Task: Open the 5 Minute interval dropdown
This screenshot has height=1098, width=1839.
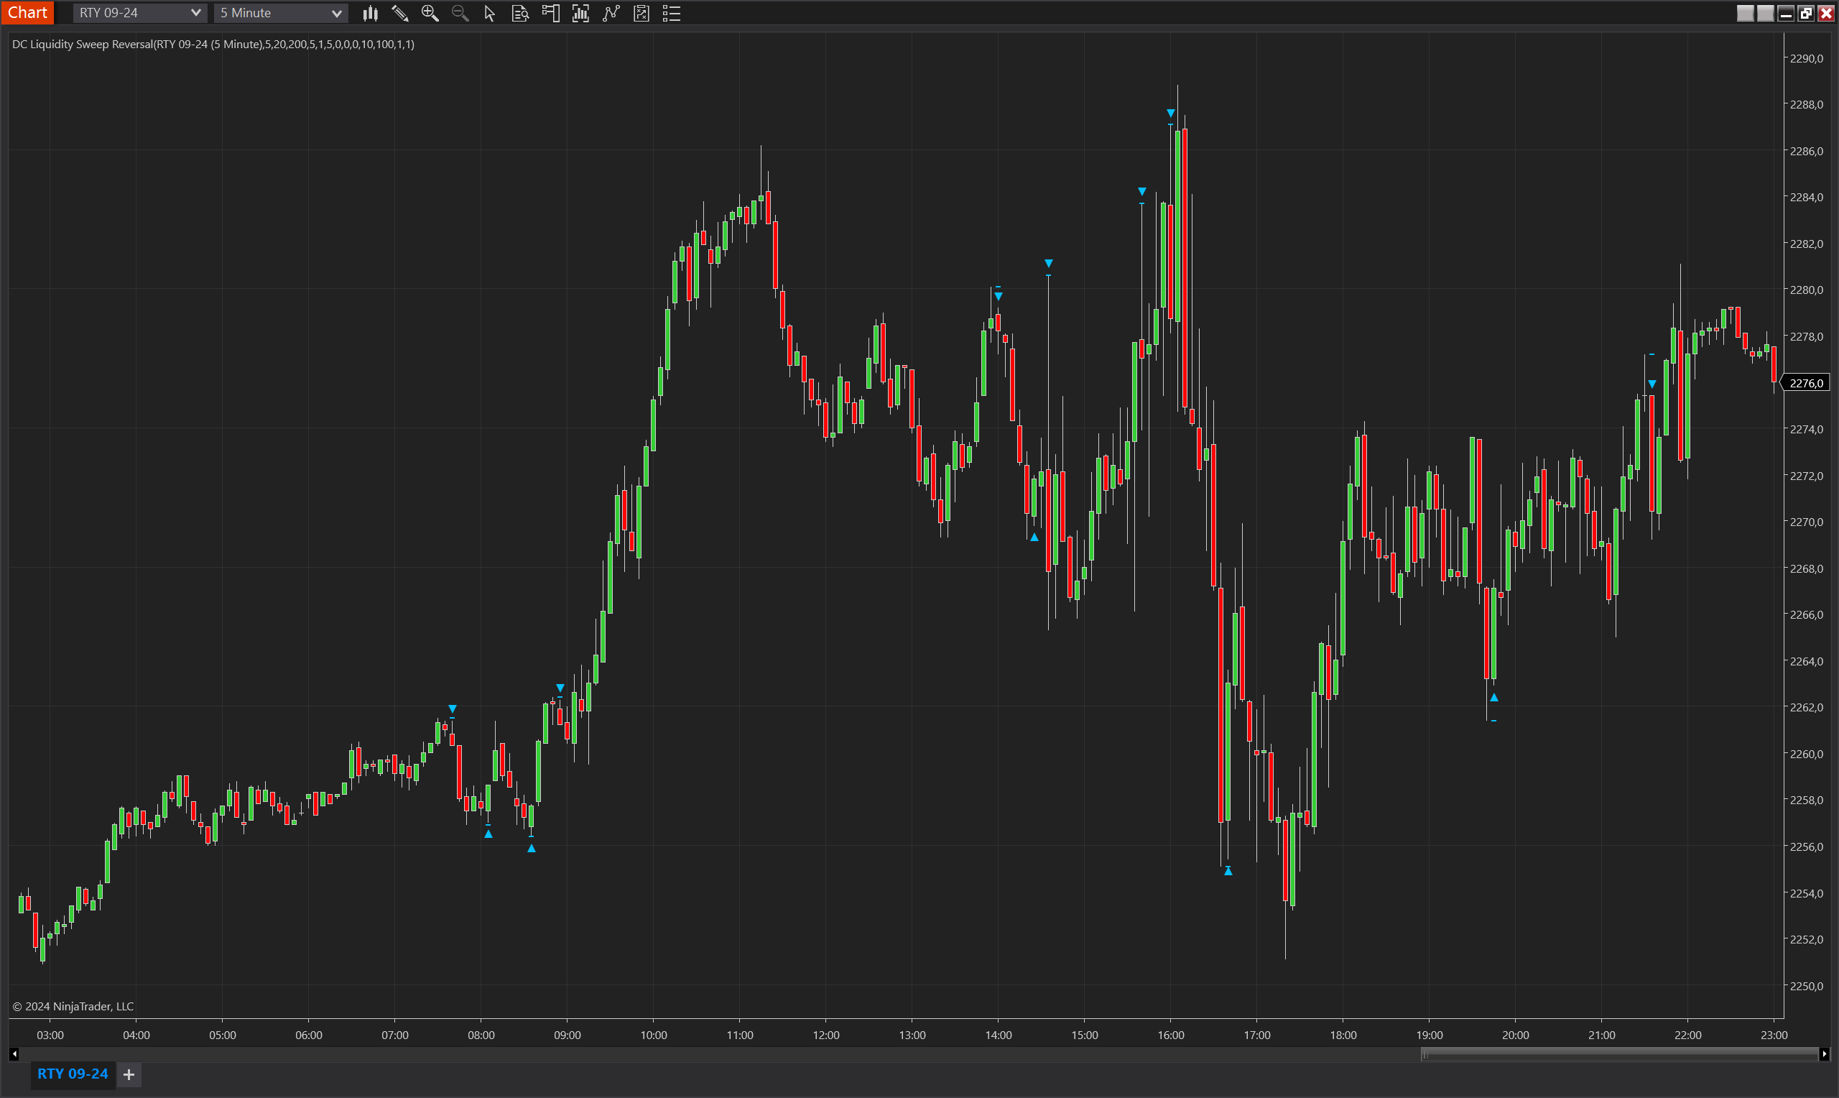Action: tap(281, 13)
